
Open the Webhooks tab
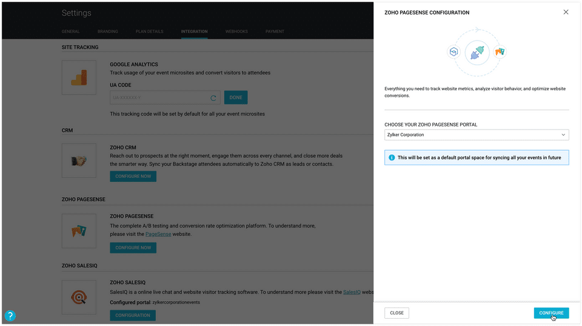coord(236,31)
